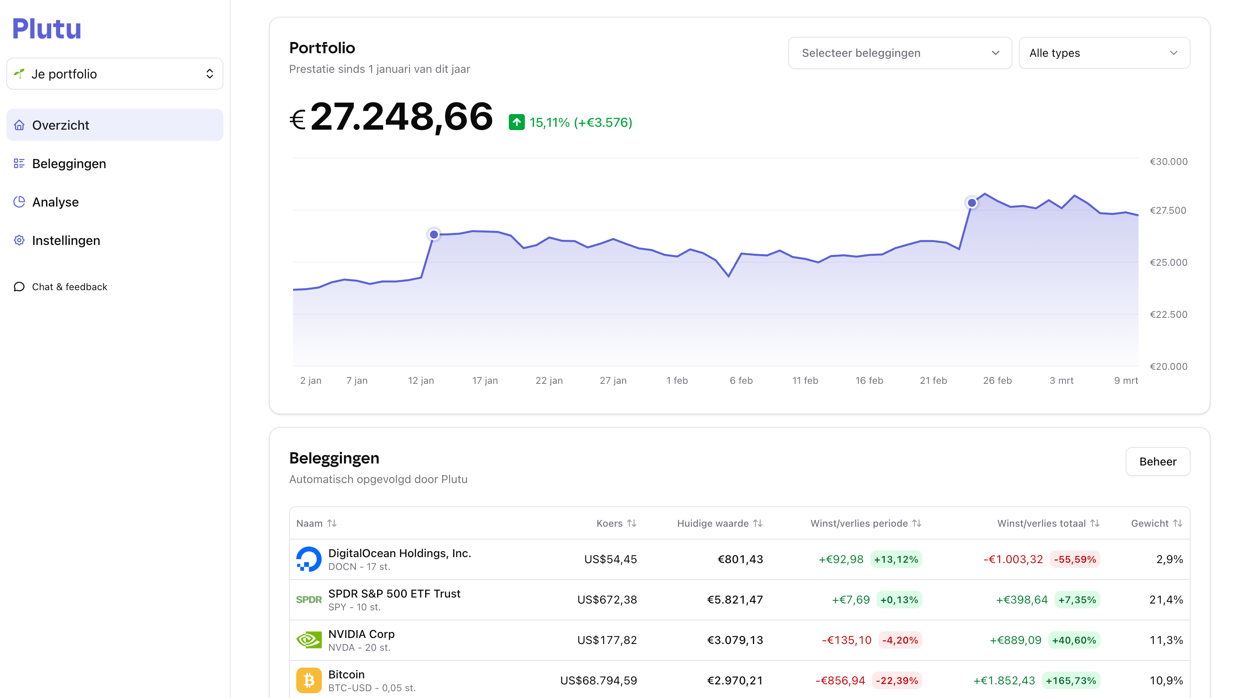Viewport: 1249px width, 698px height.
Task: Click the NVIDIA logo in the holdings list
Action: 308,639
